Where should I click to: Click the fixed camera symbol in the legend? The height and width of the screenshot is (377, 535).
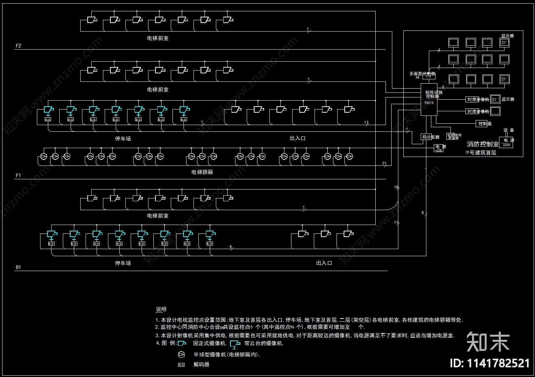(182, 343)
